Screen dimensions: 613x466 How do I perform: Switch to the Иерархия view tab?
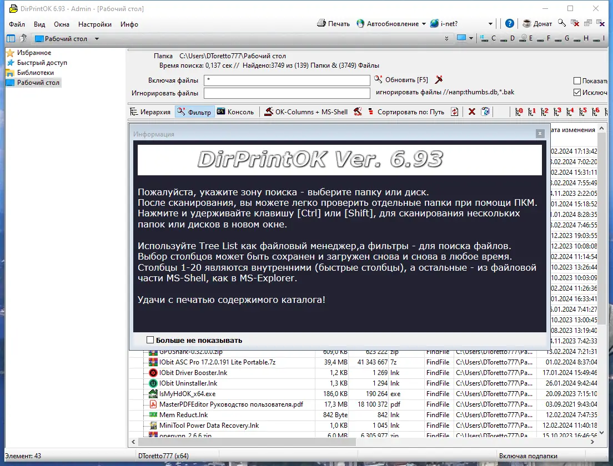[150, 112]
